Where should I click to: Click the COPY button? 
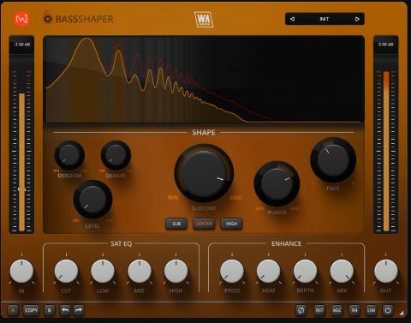32,310
